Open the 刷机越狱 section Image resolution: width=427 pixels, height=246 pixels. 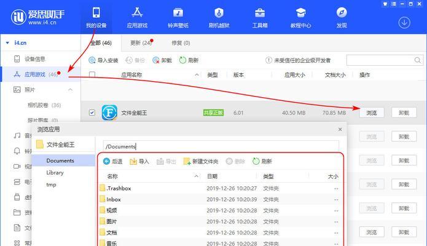coord(219,17)
